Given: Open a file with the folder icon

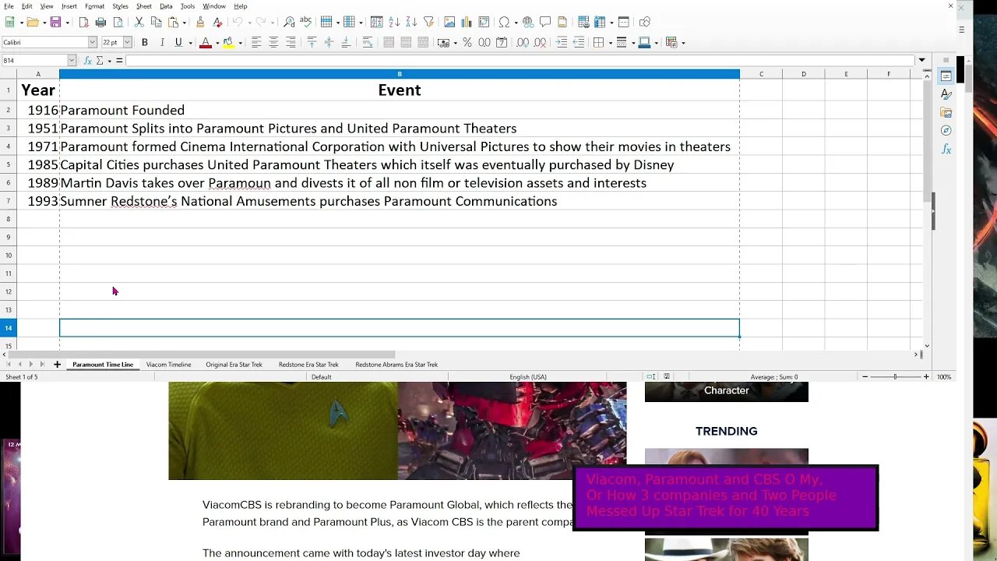Looking at the screenshot, I should 33,22.
